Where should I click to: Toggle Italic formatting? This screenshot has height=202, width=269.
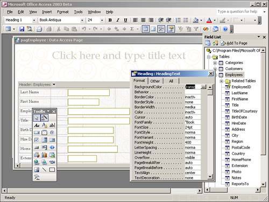pyautogui.click(x=118, y=20)
